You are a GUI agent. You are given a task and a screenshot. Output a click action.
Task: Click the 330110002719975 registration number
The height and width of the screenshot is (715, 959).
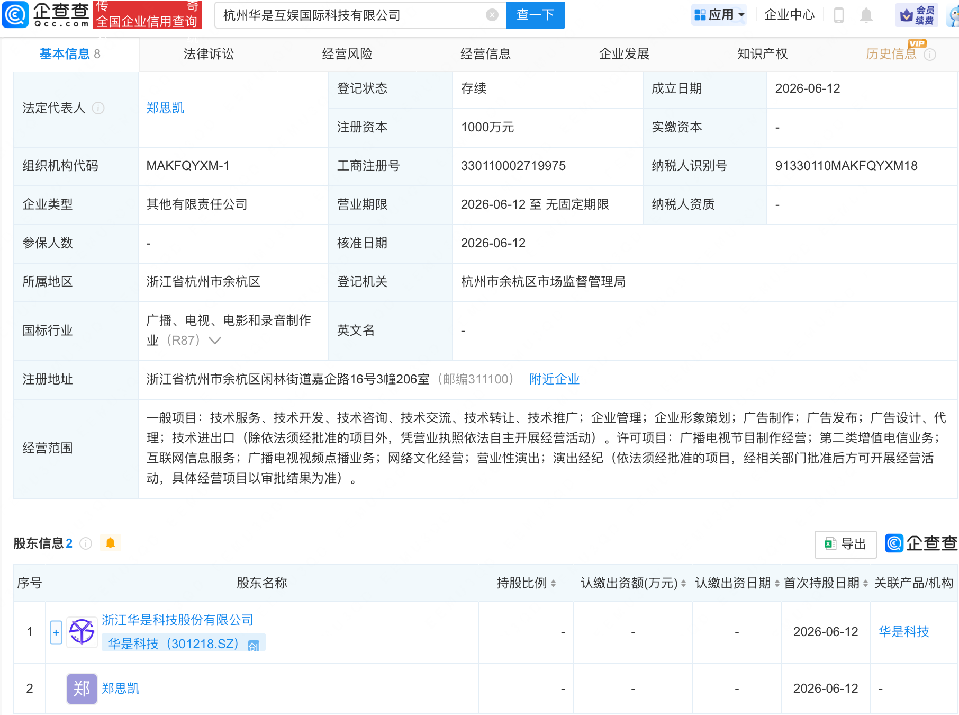tap(513, 166)
